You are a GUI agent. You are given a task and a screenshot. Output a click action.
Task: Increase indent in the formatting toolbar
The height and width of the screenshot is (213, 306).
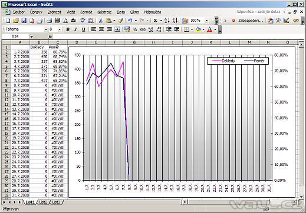pyautogui.click(x=176, y=29)
